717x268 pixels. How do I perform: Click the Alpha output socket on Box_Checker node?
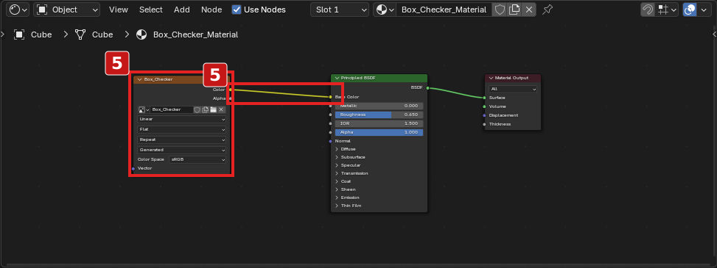pyautogui.click(x=230, y=98)
